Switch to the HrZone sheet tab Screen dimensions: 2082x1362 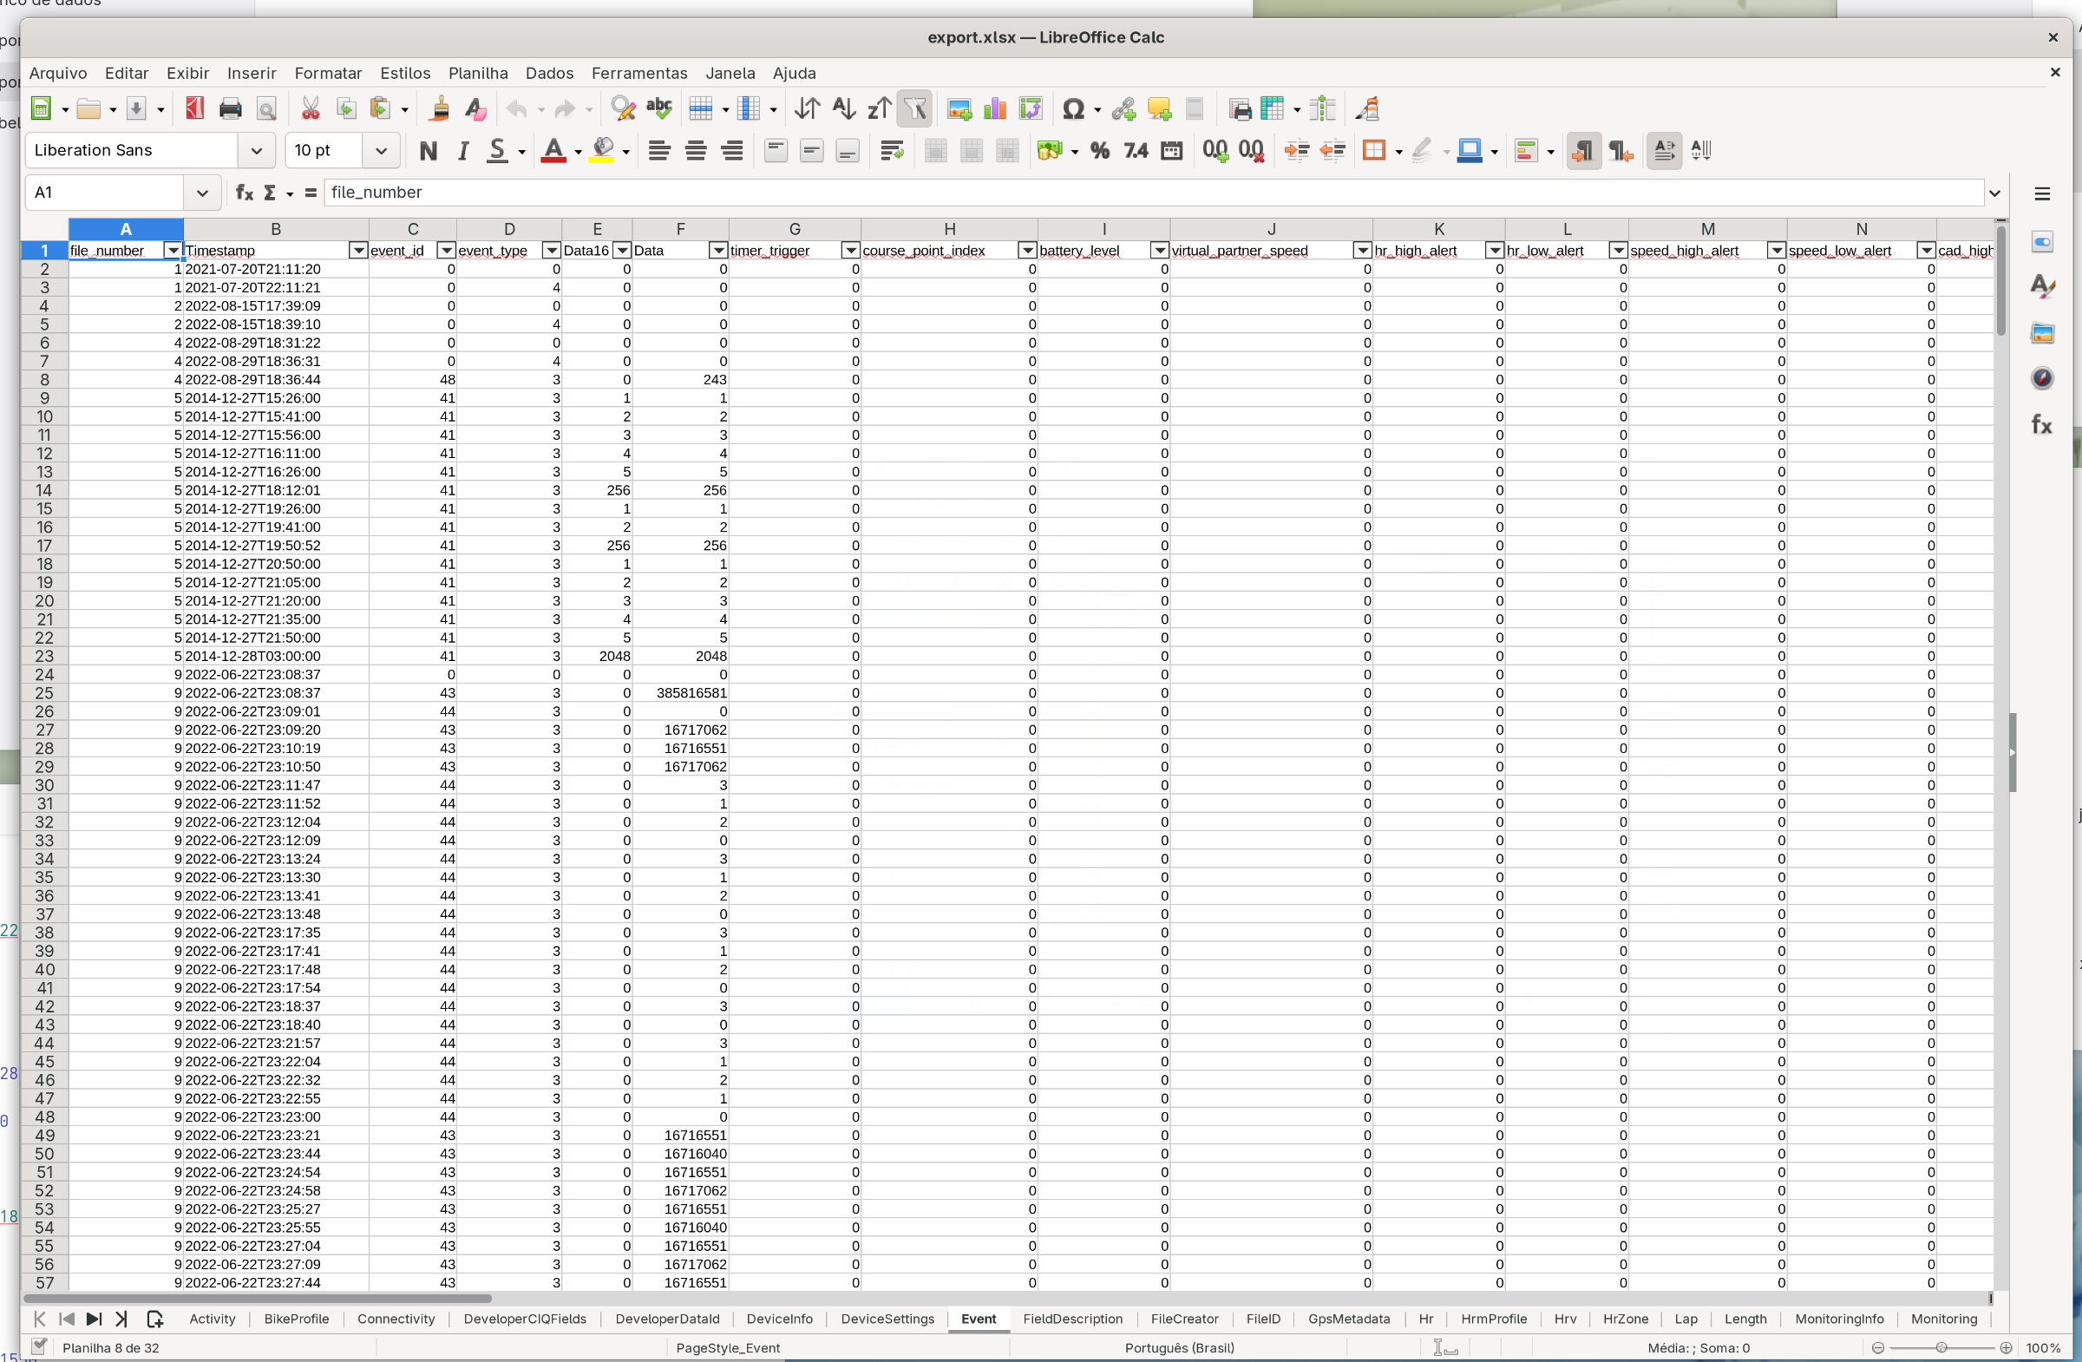pos(1626,1319)
